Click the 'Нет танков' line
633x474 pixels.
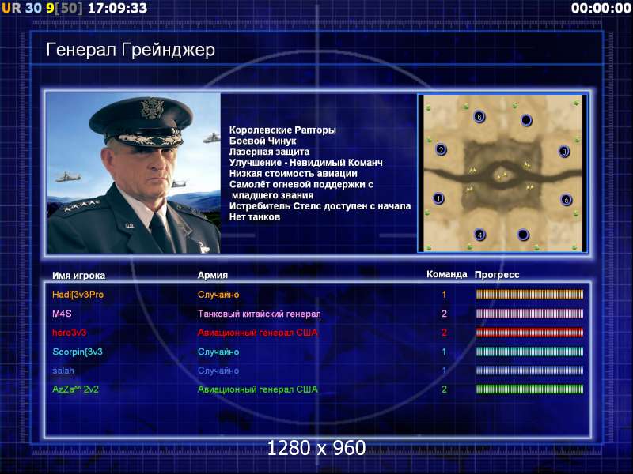(255, 216)
